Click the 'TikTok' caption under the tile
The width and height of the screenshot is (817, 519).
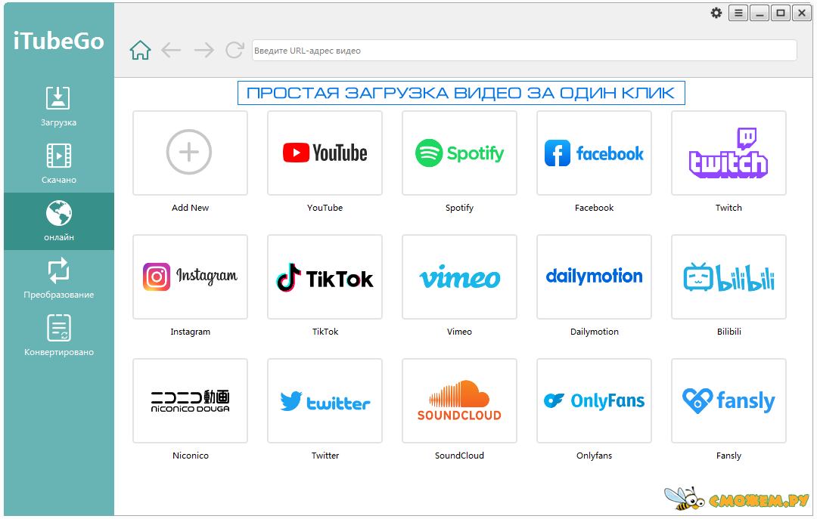tap(325, 332)
